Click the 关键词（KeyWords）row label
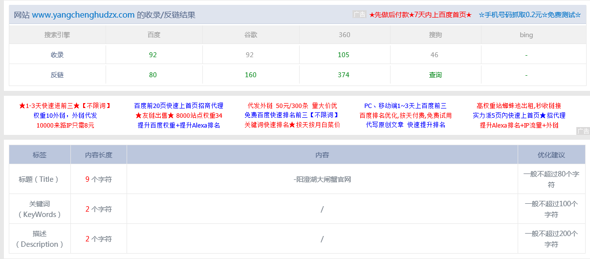 pos(40,209)
